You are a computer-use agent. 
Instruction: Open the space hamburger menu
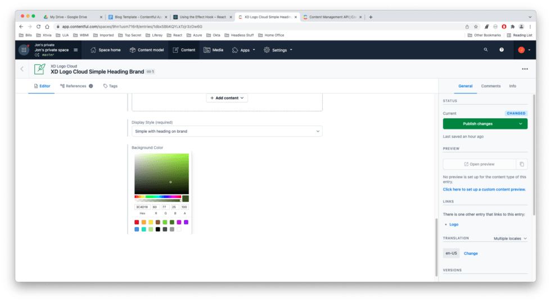[x=75, y=50]
